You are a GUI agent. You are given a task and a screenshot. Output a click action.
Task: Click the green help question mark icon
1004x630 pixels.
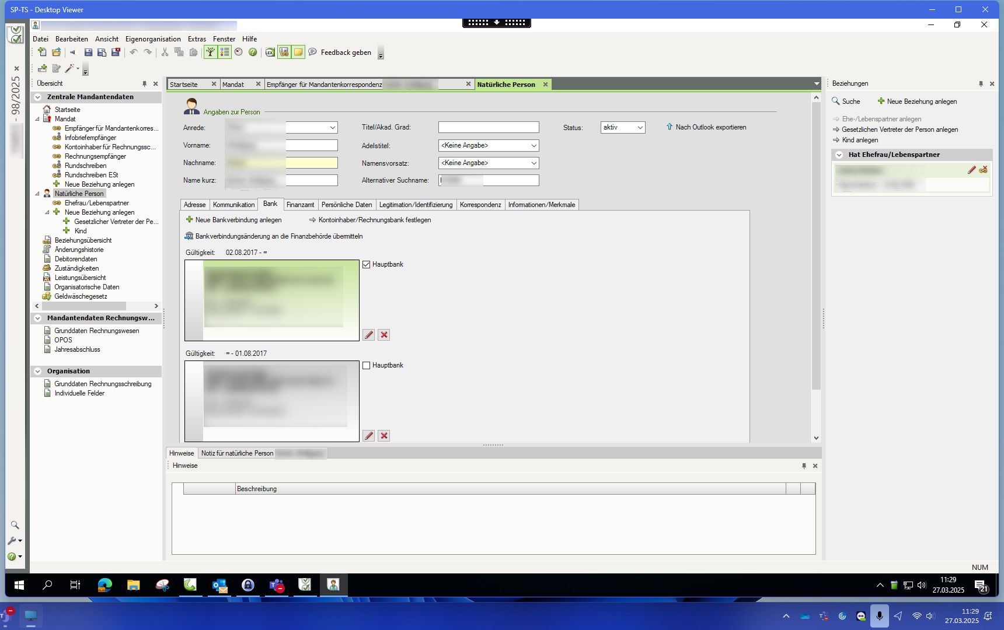[253, 52]
